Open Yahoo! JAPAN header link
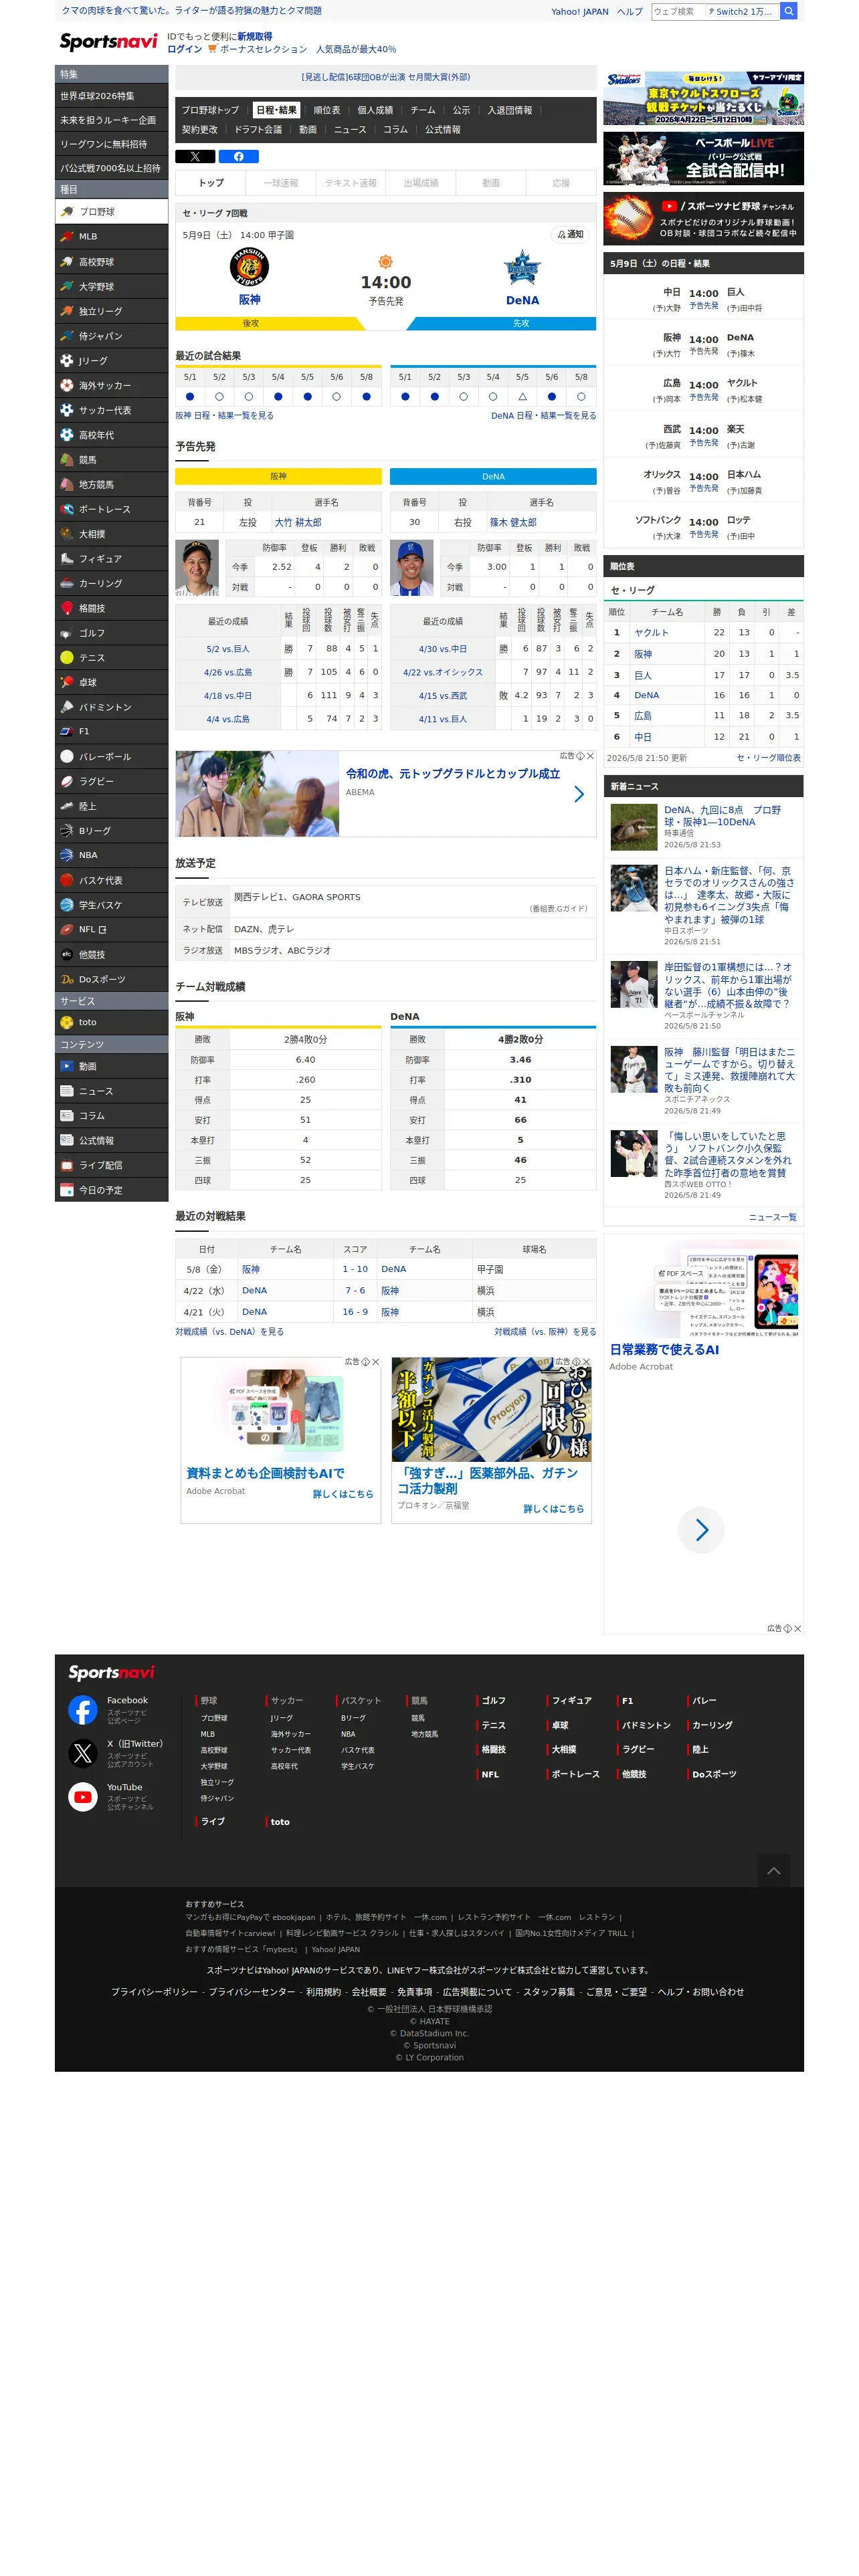 click(x=579, y=12)
